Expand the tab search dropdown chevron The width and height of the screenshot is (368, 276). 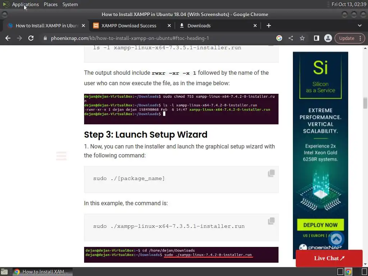[359, 26]
